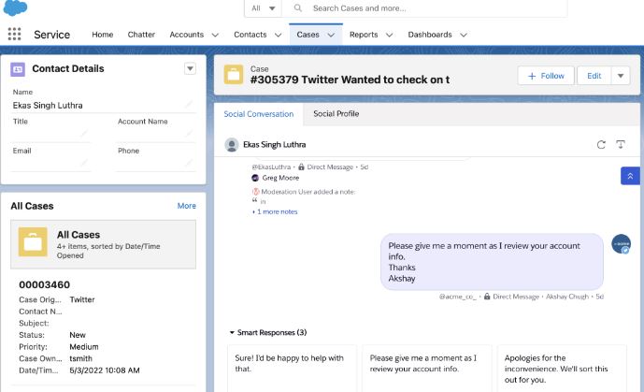Image resolution: width=644 pixels, height=392 pixels.
Task: Click the Case briefcase icon in header
Action: (234, 75)
